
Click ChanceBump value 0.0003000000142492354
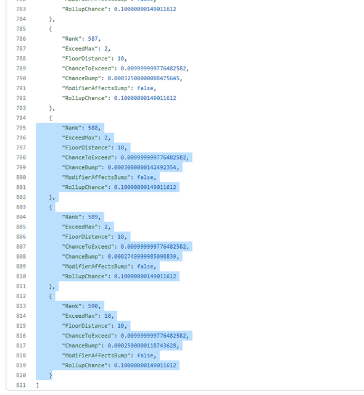click(142, 167)
